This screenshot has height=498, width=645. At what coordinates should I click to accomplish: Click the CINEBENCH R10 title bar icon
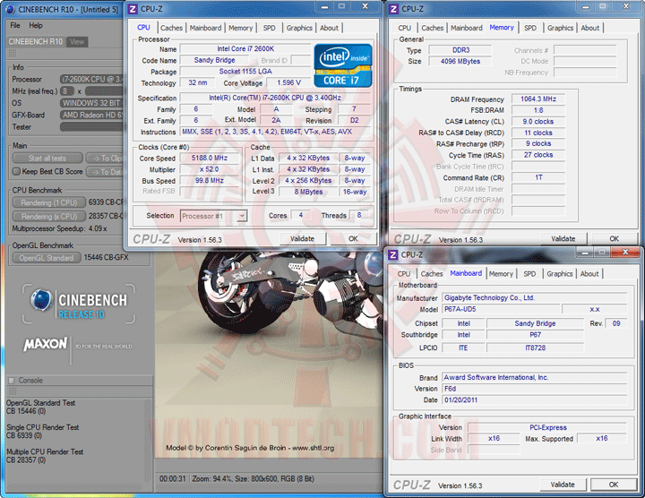[x=11, y=9]
